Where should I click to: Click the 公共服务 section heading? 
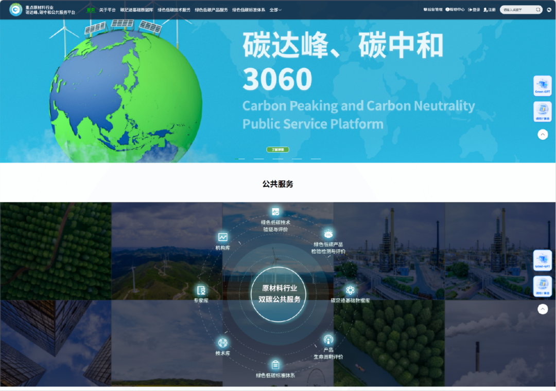(277, 184)
